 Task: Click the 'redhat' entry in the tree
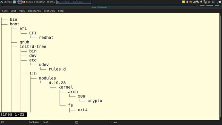click(x=46, y=38)
